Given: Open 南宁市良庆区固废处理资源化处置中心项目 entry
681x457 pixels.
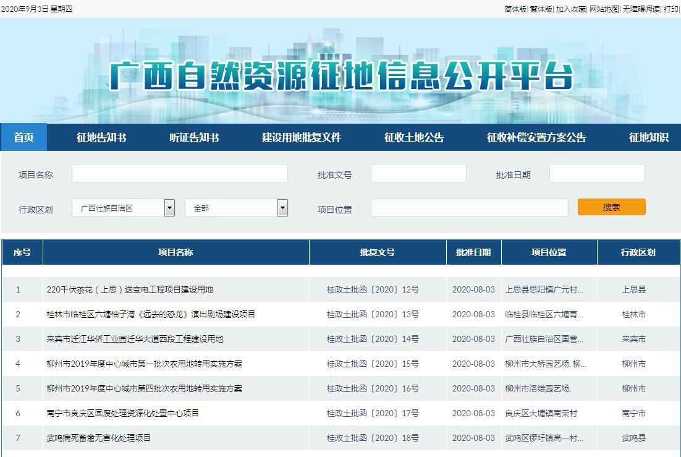Looking at the screenshot, I should [122, 413].
